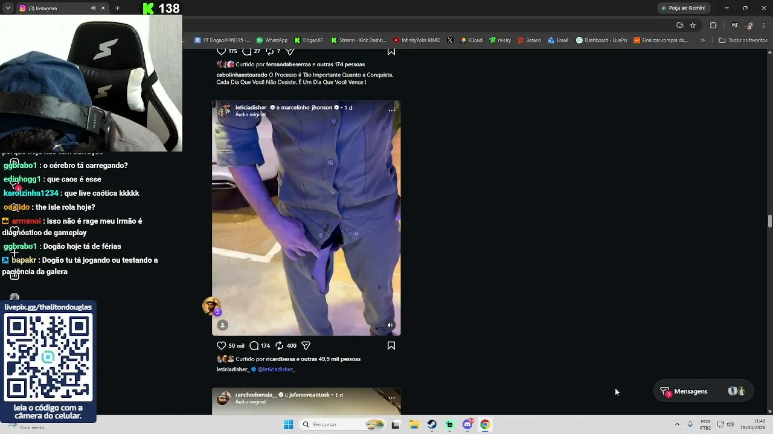This screenshot has height=434, width=773.
Task: Open Steam from the taskbar
Action: click(432, 424)
